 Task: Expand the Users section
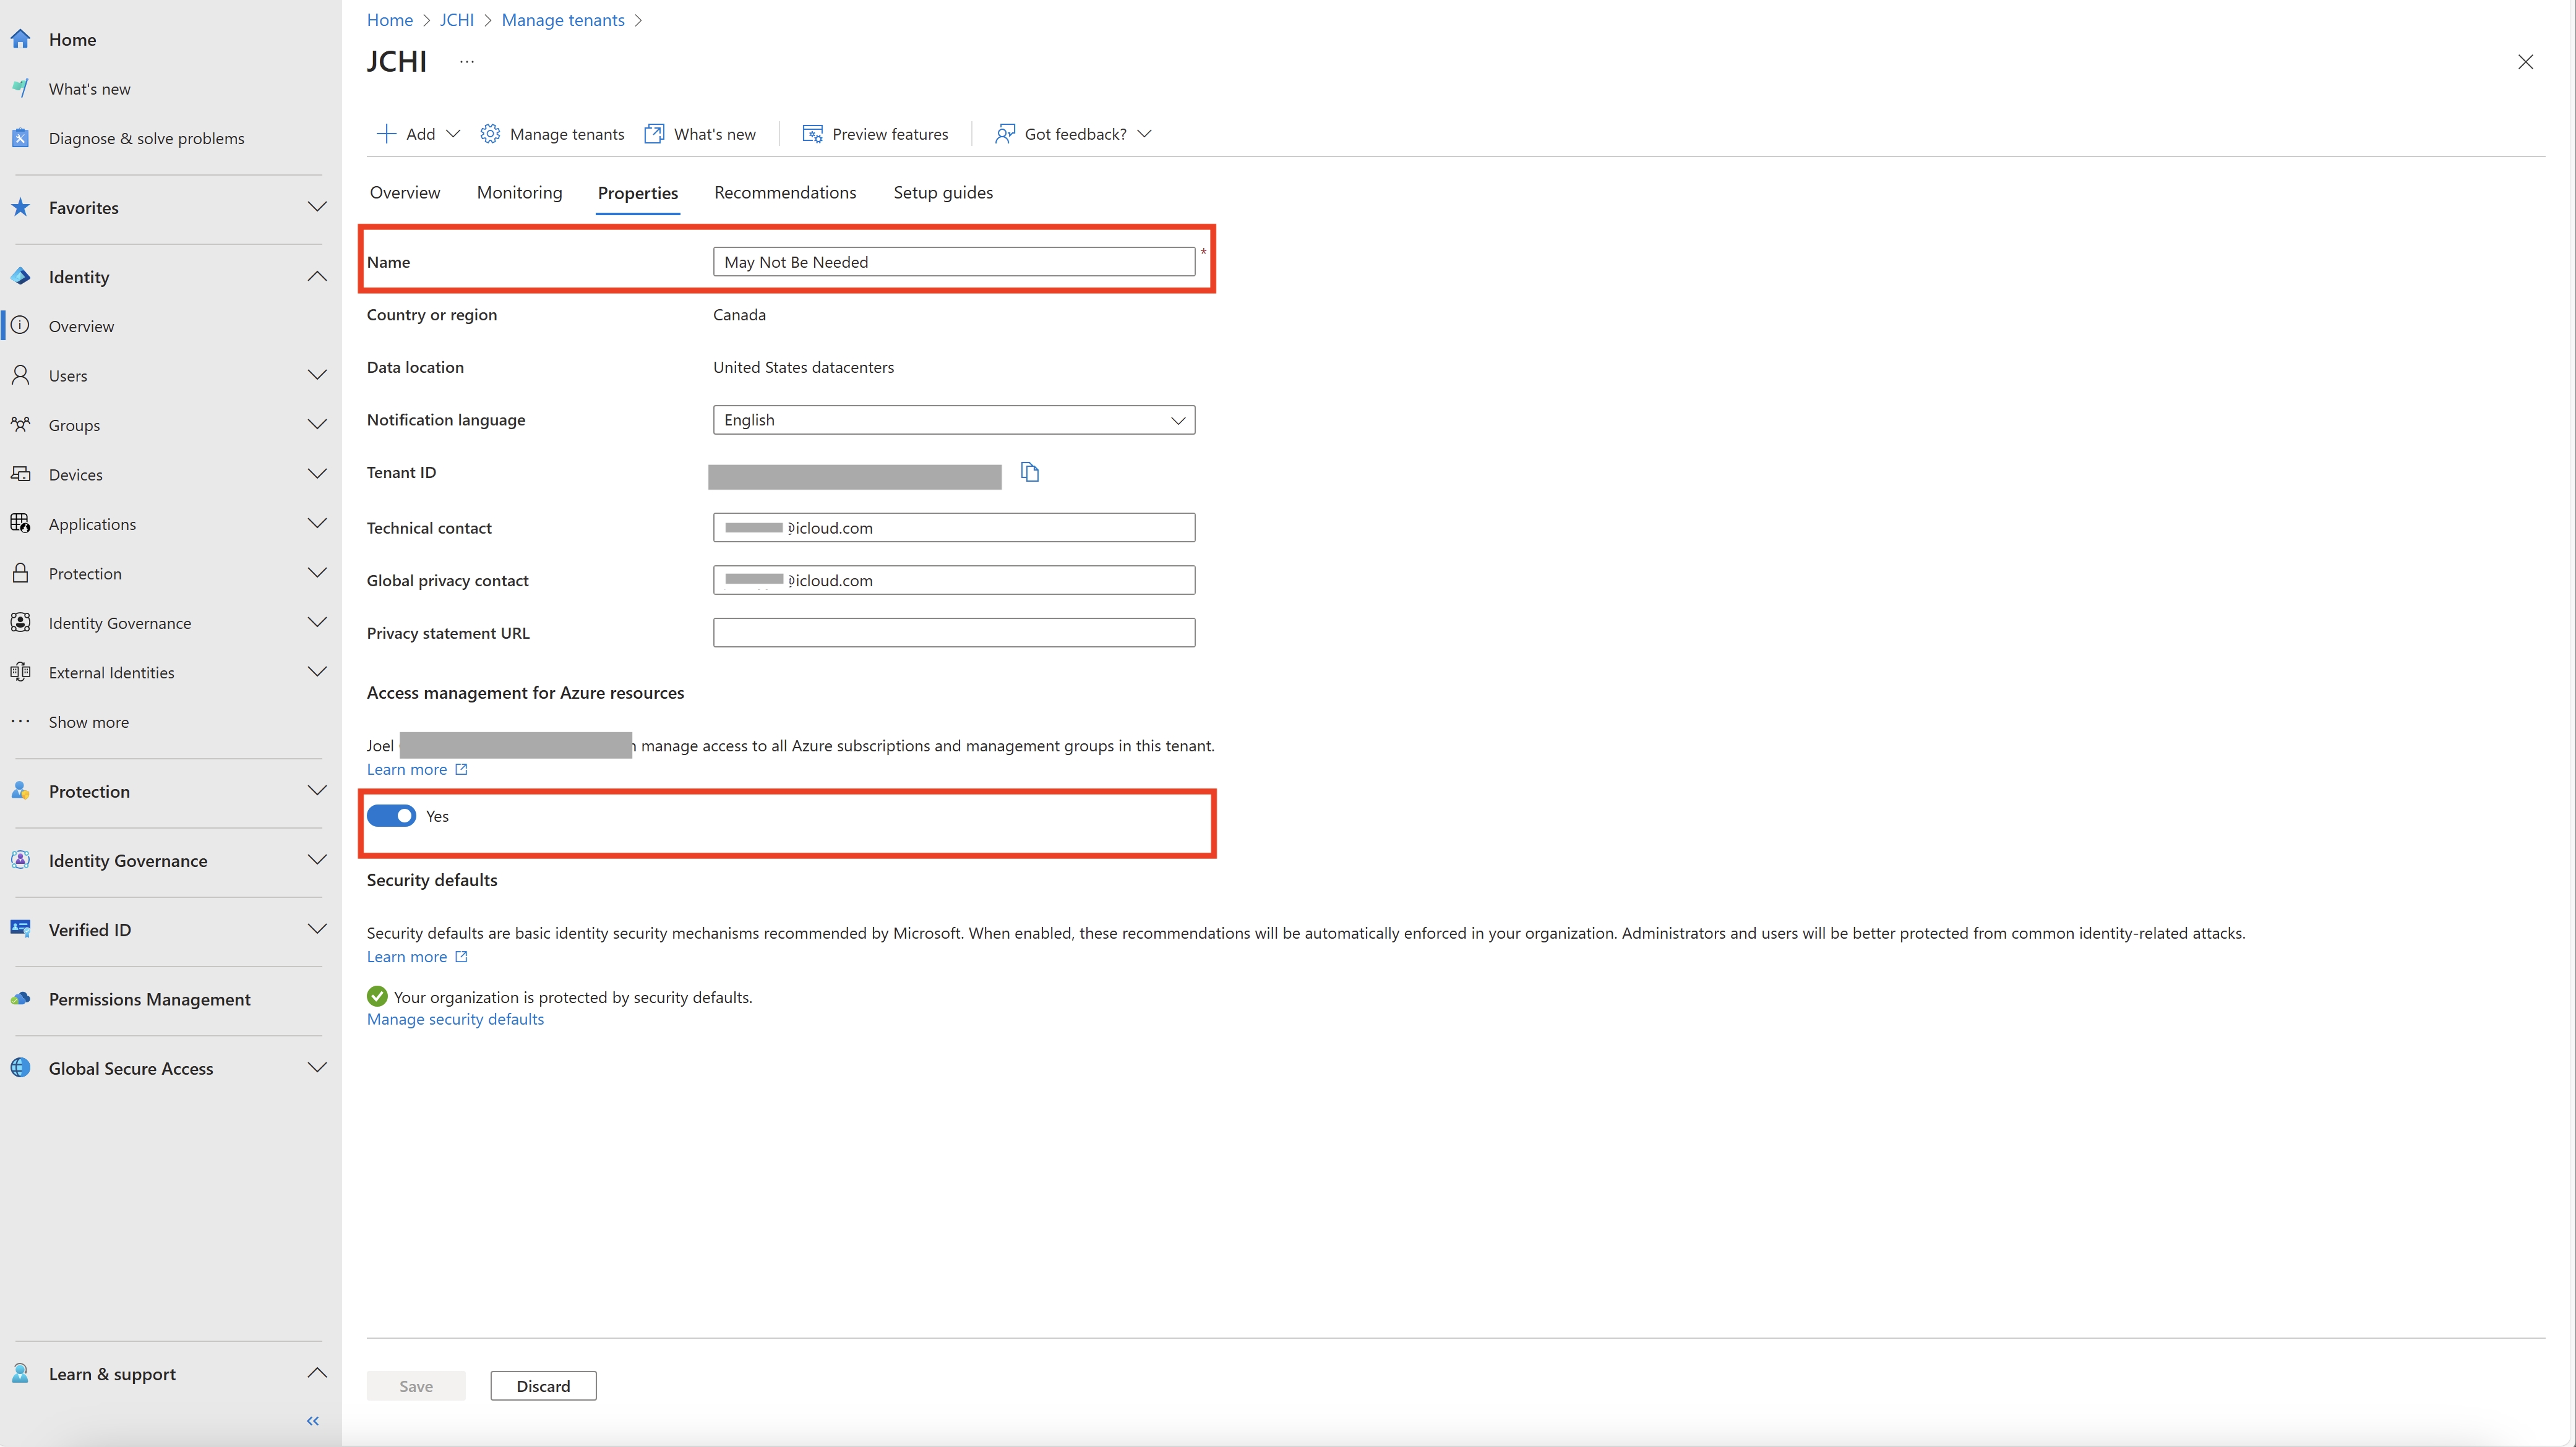pos(317,375)
